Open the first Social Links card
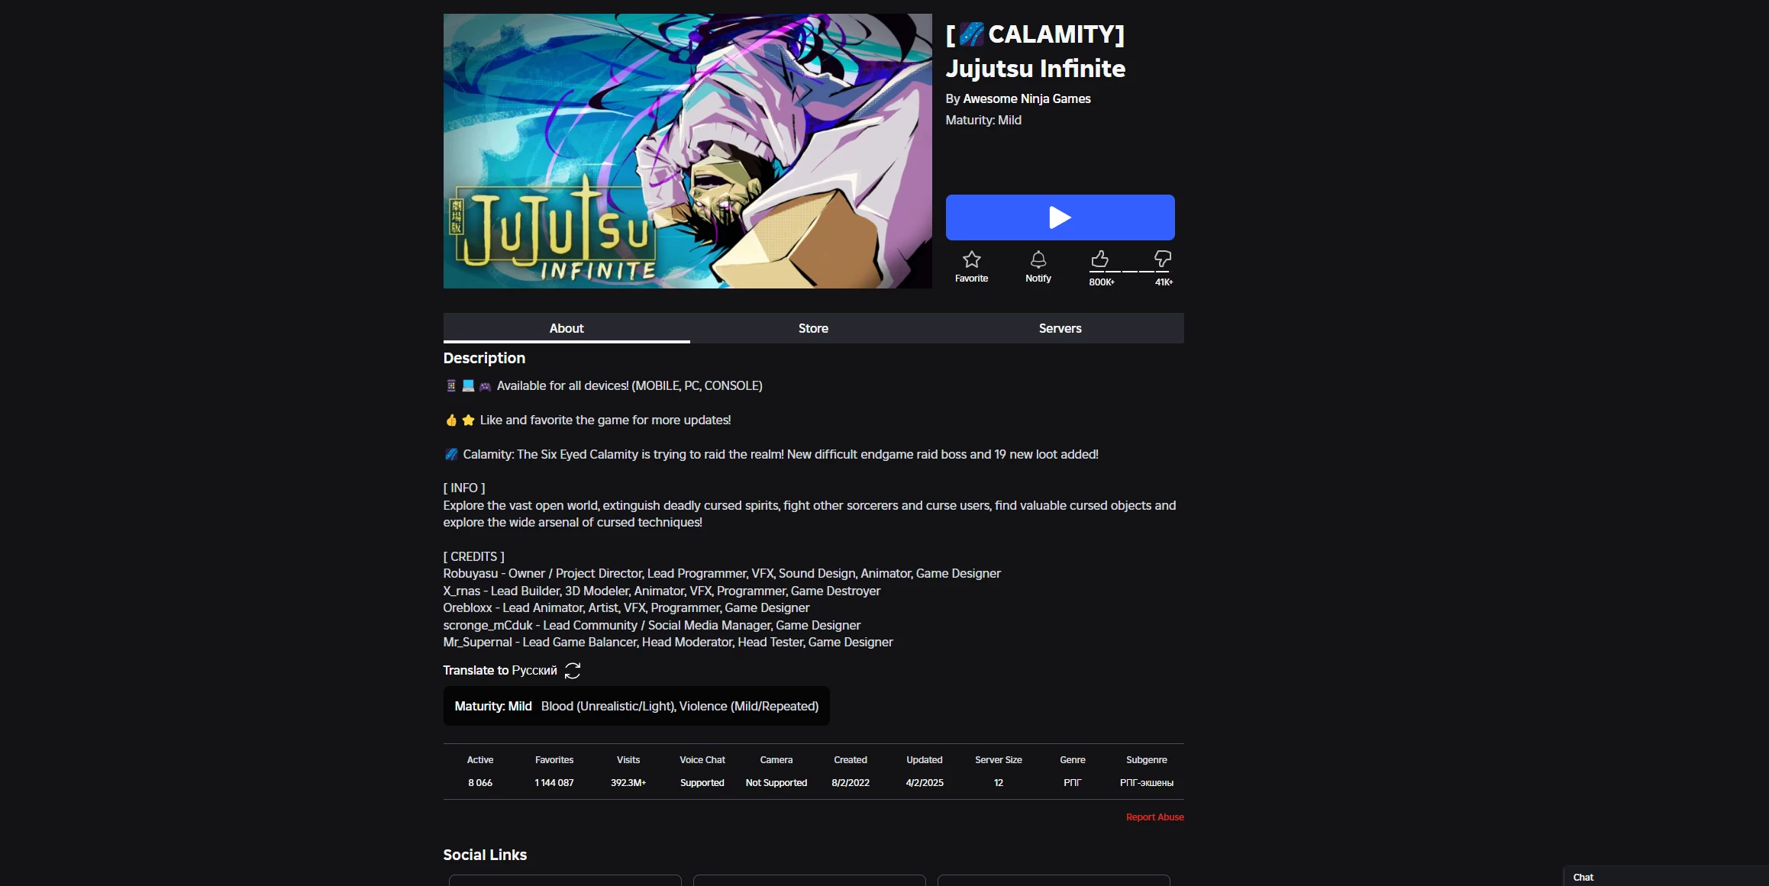 565,881
